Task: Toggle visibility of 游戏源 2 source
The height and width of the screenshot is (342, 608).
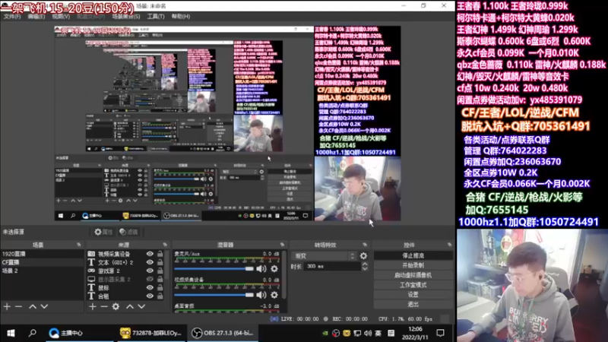Action: point(150,271)
